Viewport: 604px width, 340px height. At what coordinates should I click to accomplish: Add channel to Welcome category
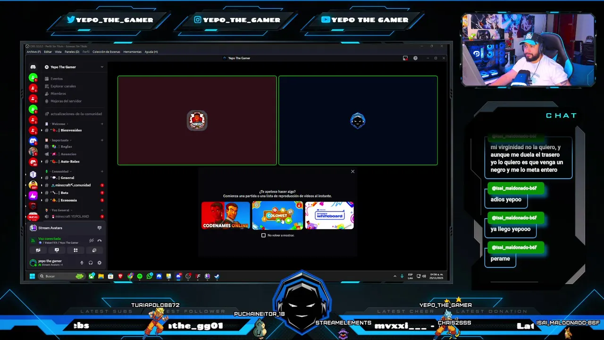[102, 124]
